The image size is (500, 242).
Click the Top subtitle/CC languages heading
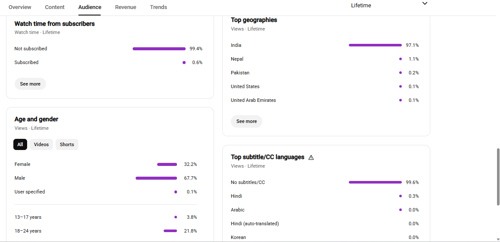pos(267,157)
